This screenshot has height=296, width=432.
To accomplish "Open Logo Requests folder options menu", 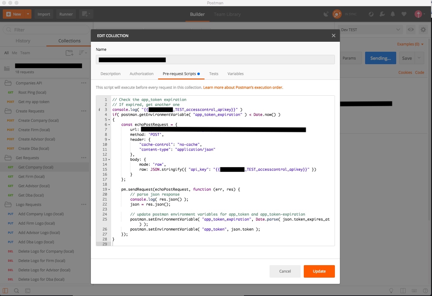I will tap(84, 204).
